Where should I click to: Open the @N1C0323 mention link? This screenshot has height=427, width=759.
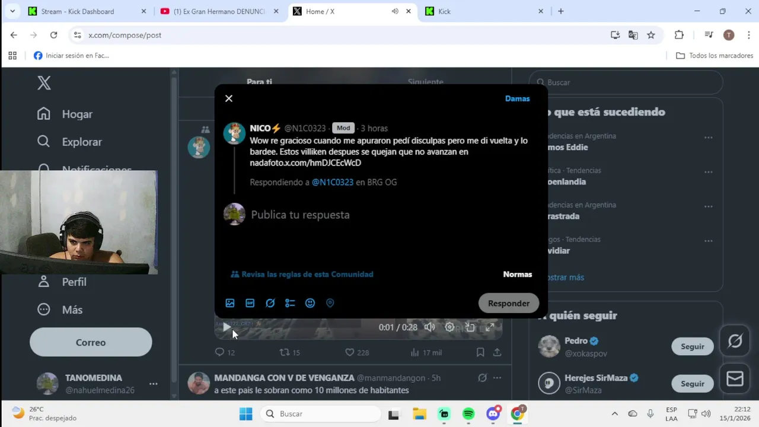pos(333,182)
